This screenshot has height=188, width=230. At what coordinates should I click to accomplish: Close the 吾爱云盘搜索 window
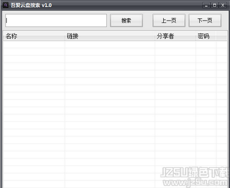223,6
